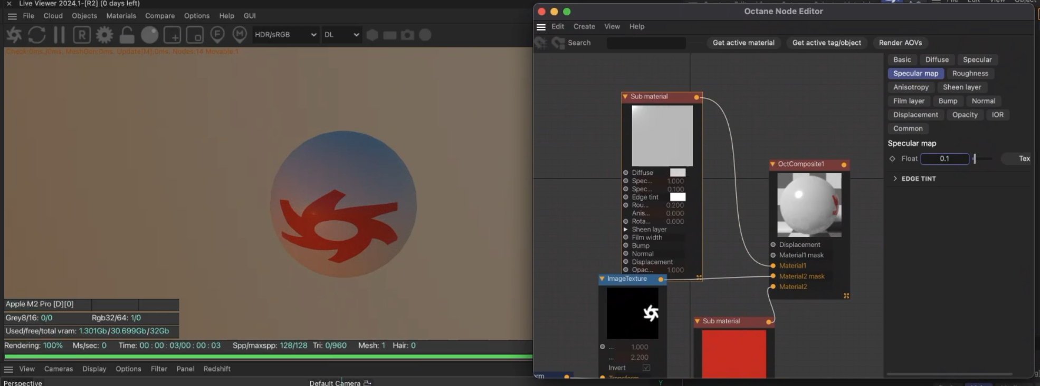This screenshot has height=386, width=1040.
Task: Open the Compare menu
Action: [160, 16]
